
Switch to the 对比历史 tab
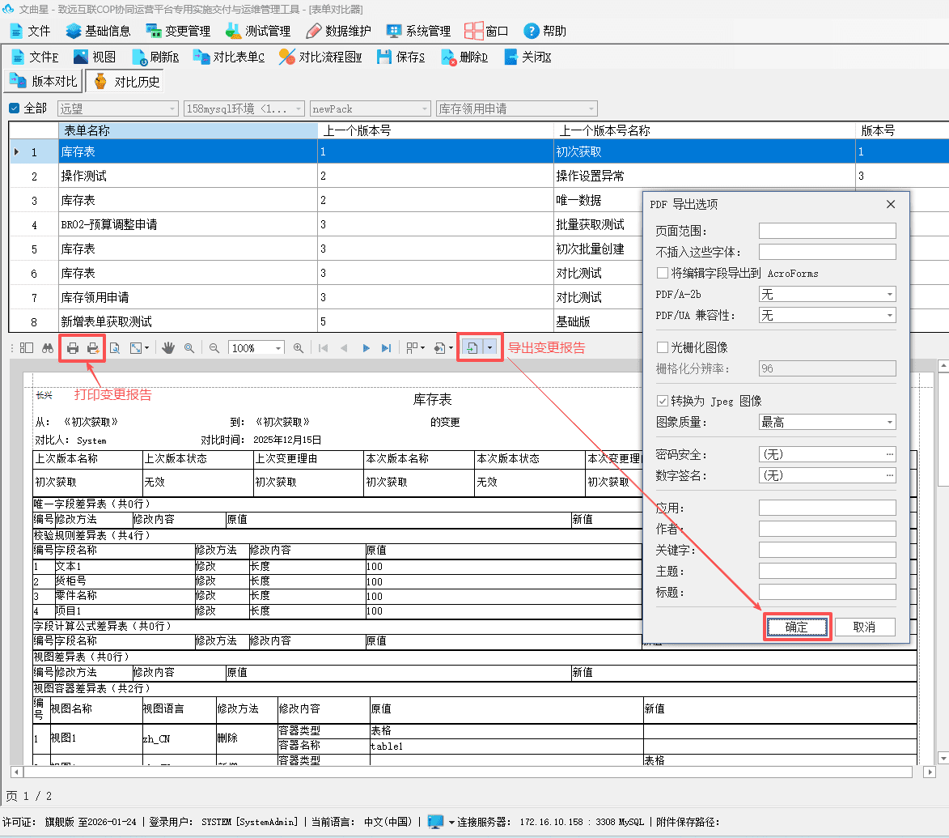(x=125, y=82)
